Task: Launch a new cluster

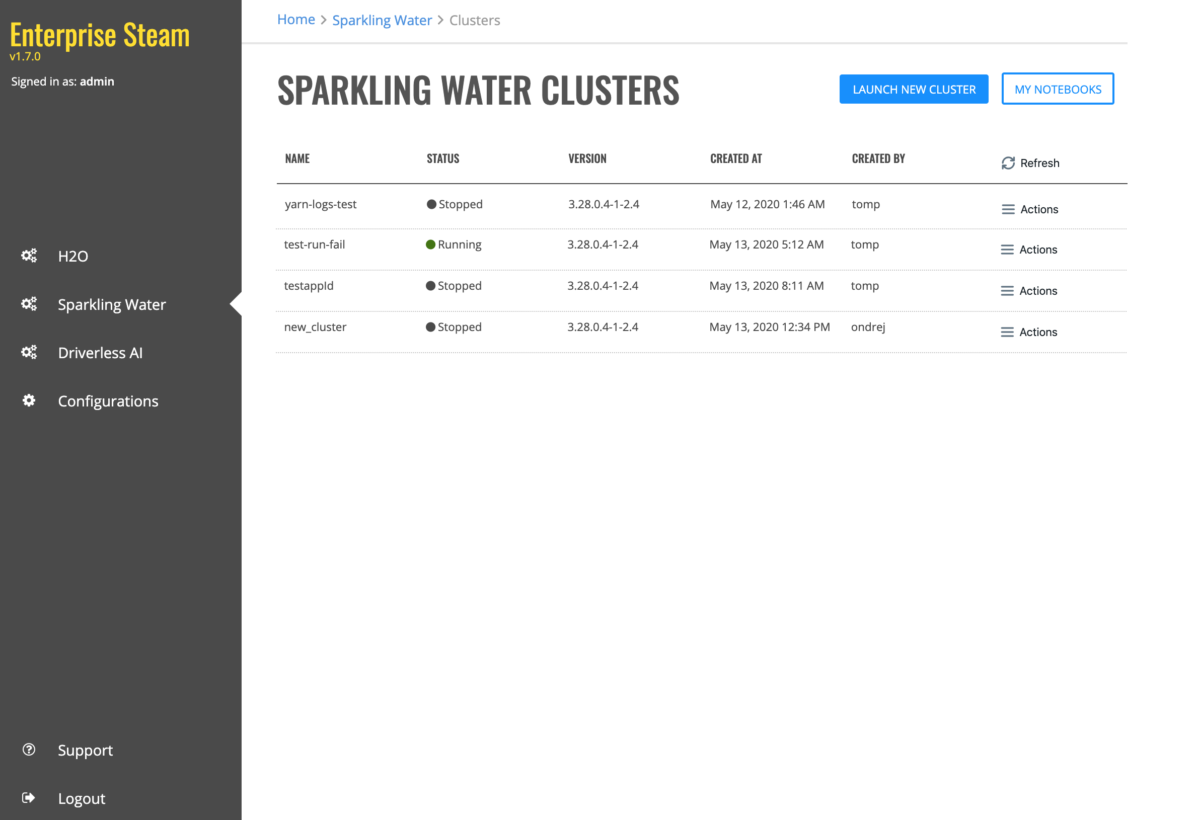Action: coord(914,89)
